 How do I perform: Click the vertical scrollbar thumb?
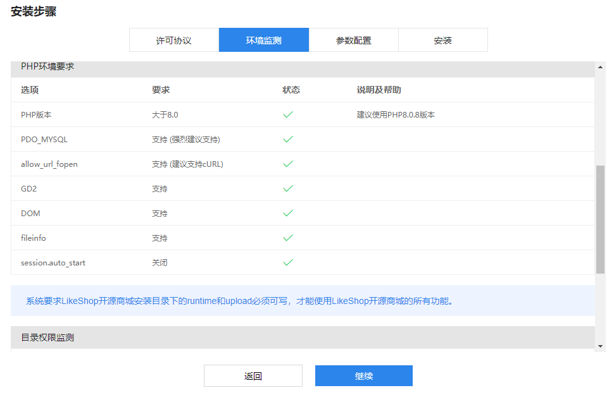pyautogui.click(x=600, y=219)
